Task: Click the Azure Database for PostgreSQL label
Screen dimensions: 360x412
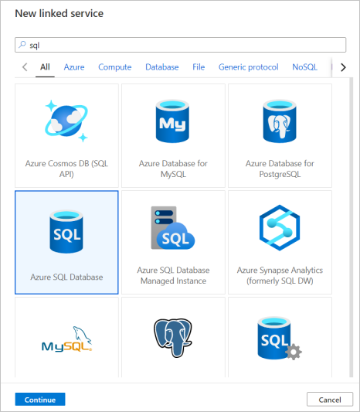Action: pos(280,169)
